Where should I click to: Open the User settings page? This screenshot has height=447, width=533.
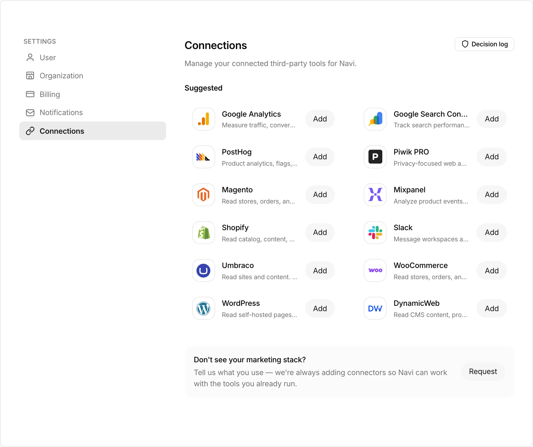tap(93, 58)
